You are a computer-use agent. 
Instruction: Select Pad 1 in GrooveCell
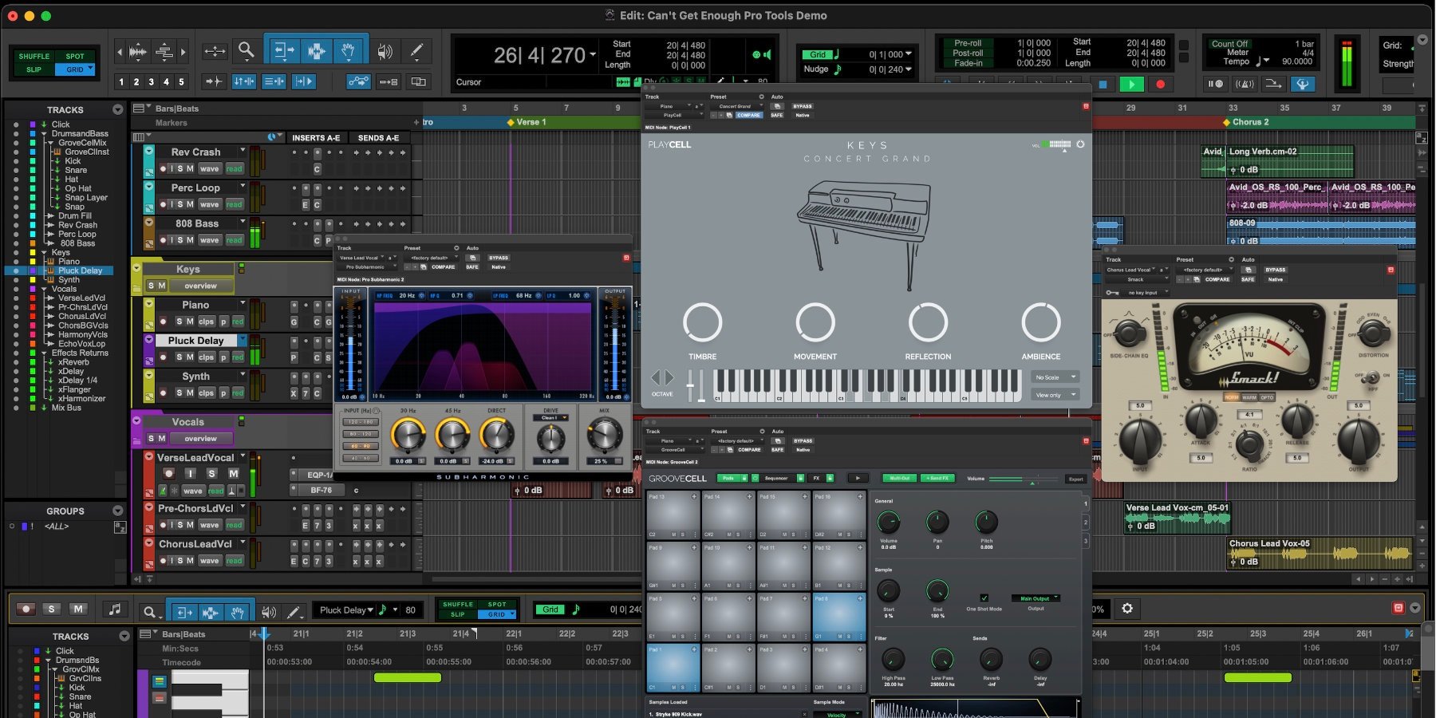point(673,668)
